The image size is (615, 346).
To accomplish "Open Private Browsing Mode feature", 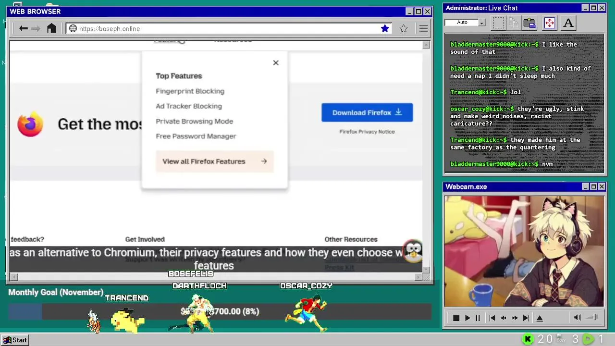I will [x=194, y=121].
